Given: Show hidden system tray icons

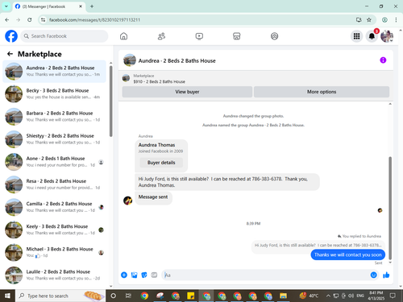Looking at the screenshot, I should pyautogui.click(x=328, y=296).
